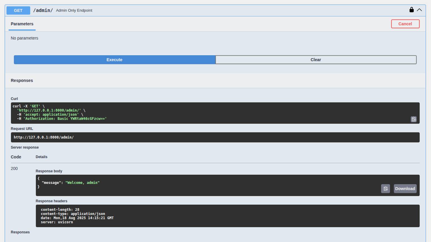Click the server: uvicorn header line

(x=57, y=222)
